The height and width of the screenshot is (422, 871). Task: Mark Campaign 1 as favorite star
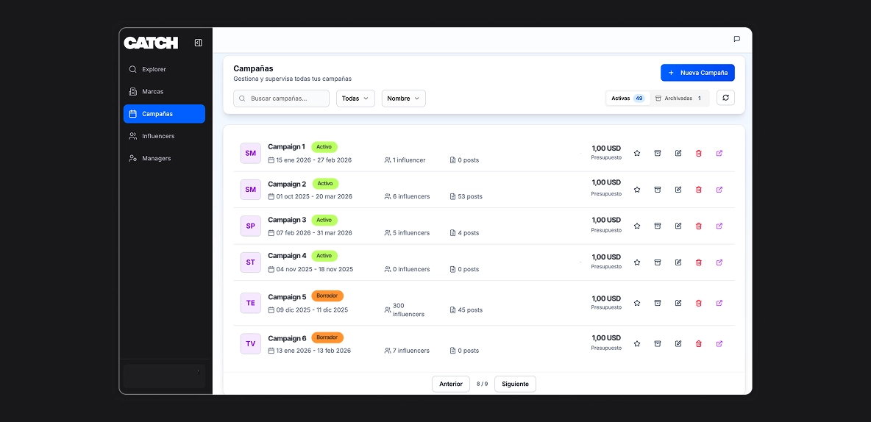point(637,153)
